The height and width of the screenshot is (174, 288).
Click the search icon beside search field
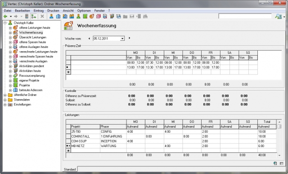pyautogui.click(x=278, y=17)
